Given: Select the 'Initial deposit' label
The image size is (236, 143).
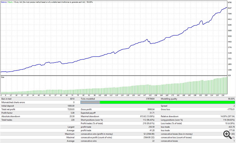Looking at the screenshot, I should pos(8,106).
